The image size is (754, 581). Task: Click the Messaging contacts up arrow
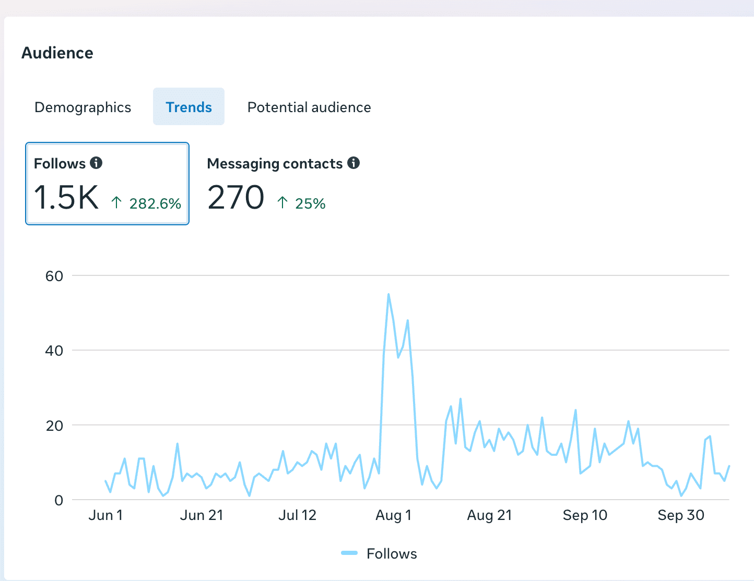[282, 202]
